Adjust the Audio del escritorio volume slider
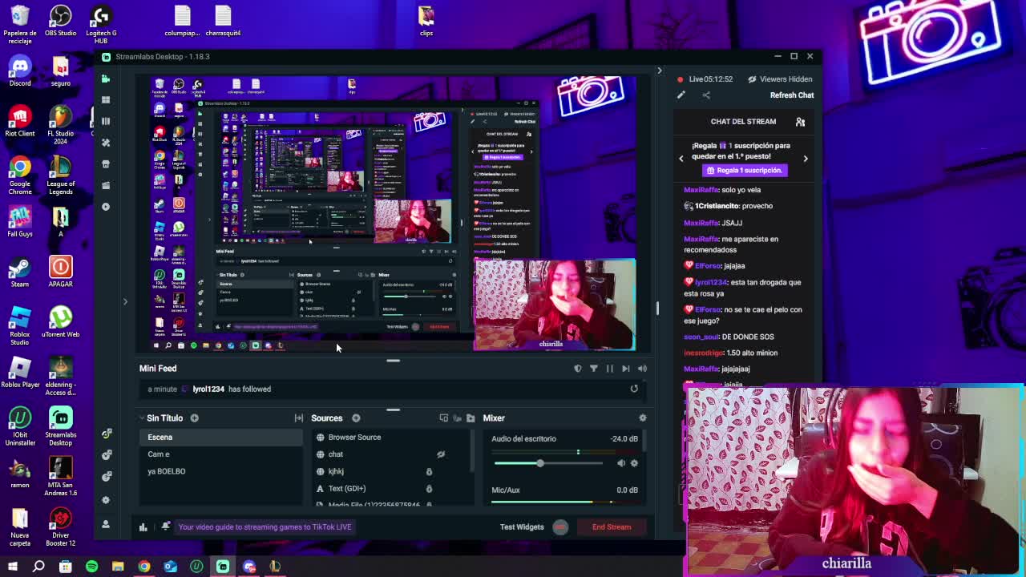The width and height of the screenshot is (1026, 577). (x=548, y=463)
